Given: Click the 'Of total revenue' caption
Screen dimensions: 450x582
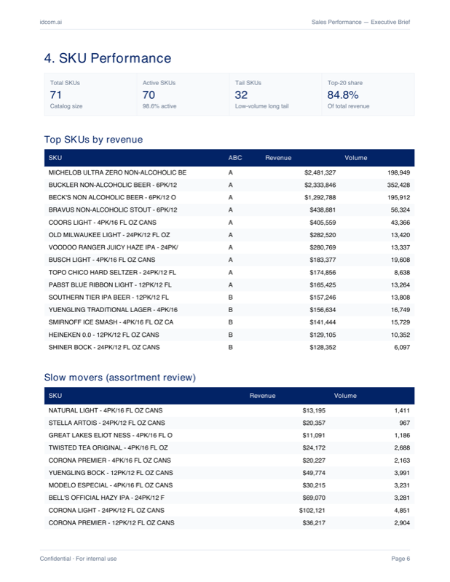Looking at the screenshot, I should [x=348, y=106].
